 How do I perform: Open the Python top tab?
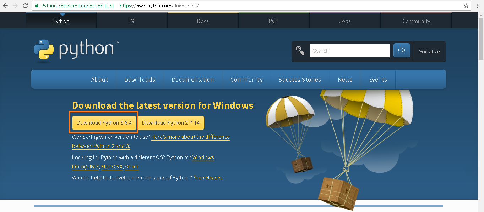(61, 21)
